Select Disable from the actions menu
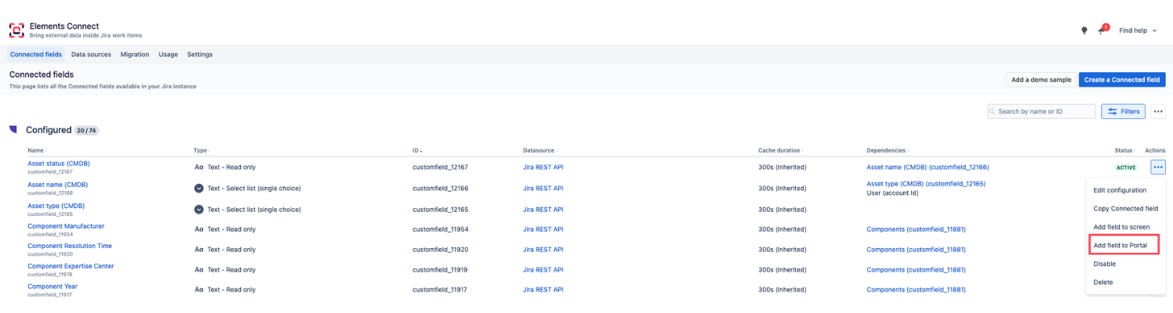Image resolution: width=1173 pixels, height=313 pixels. (1104, 264)
